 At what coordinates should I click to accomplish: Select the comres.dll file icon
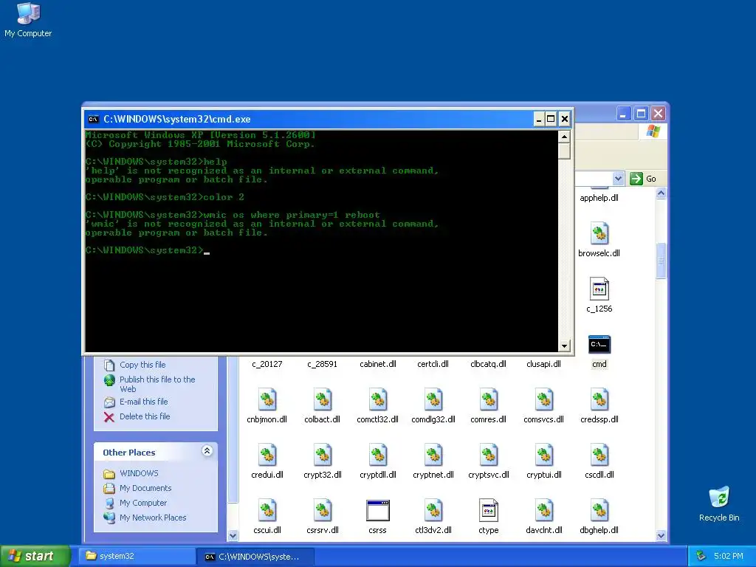tap(489, 400)
